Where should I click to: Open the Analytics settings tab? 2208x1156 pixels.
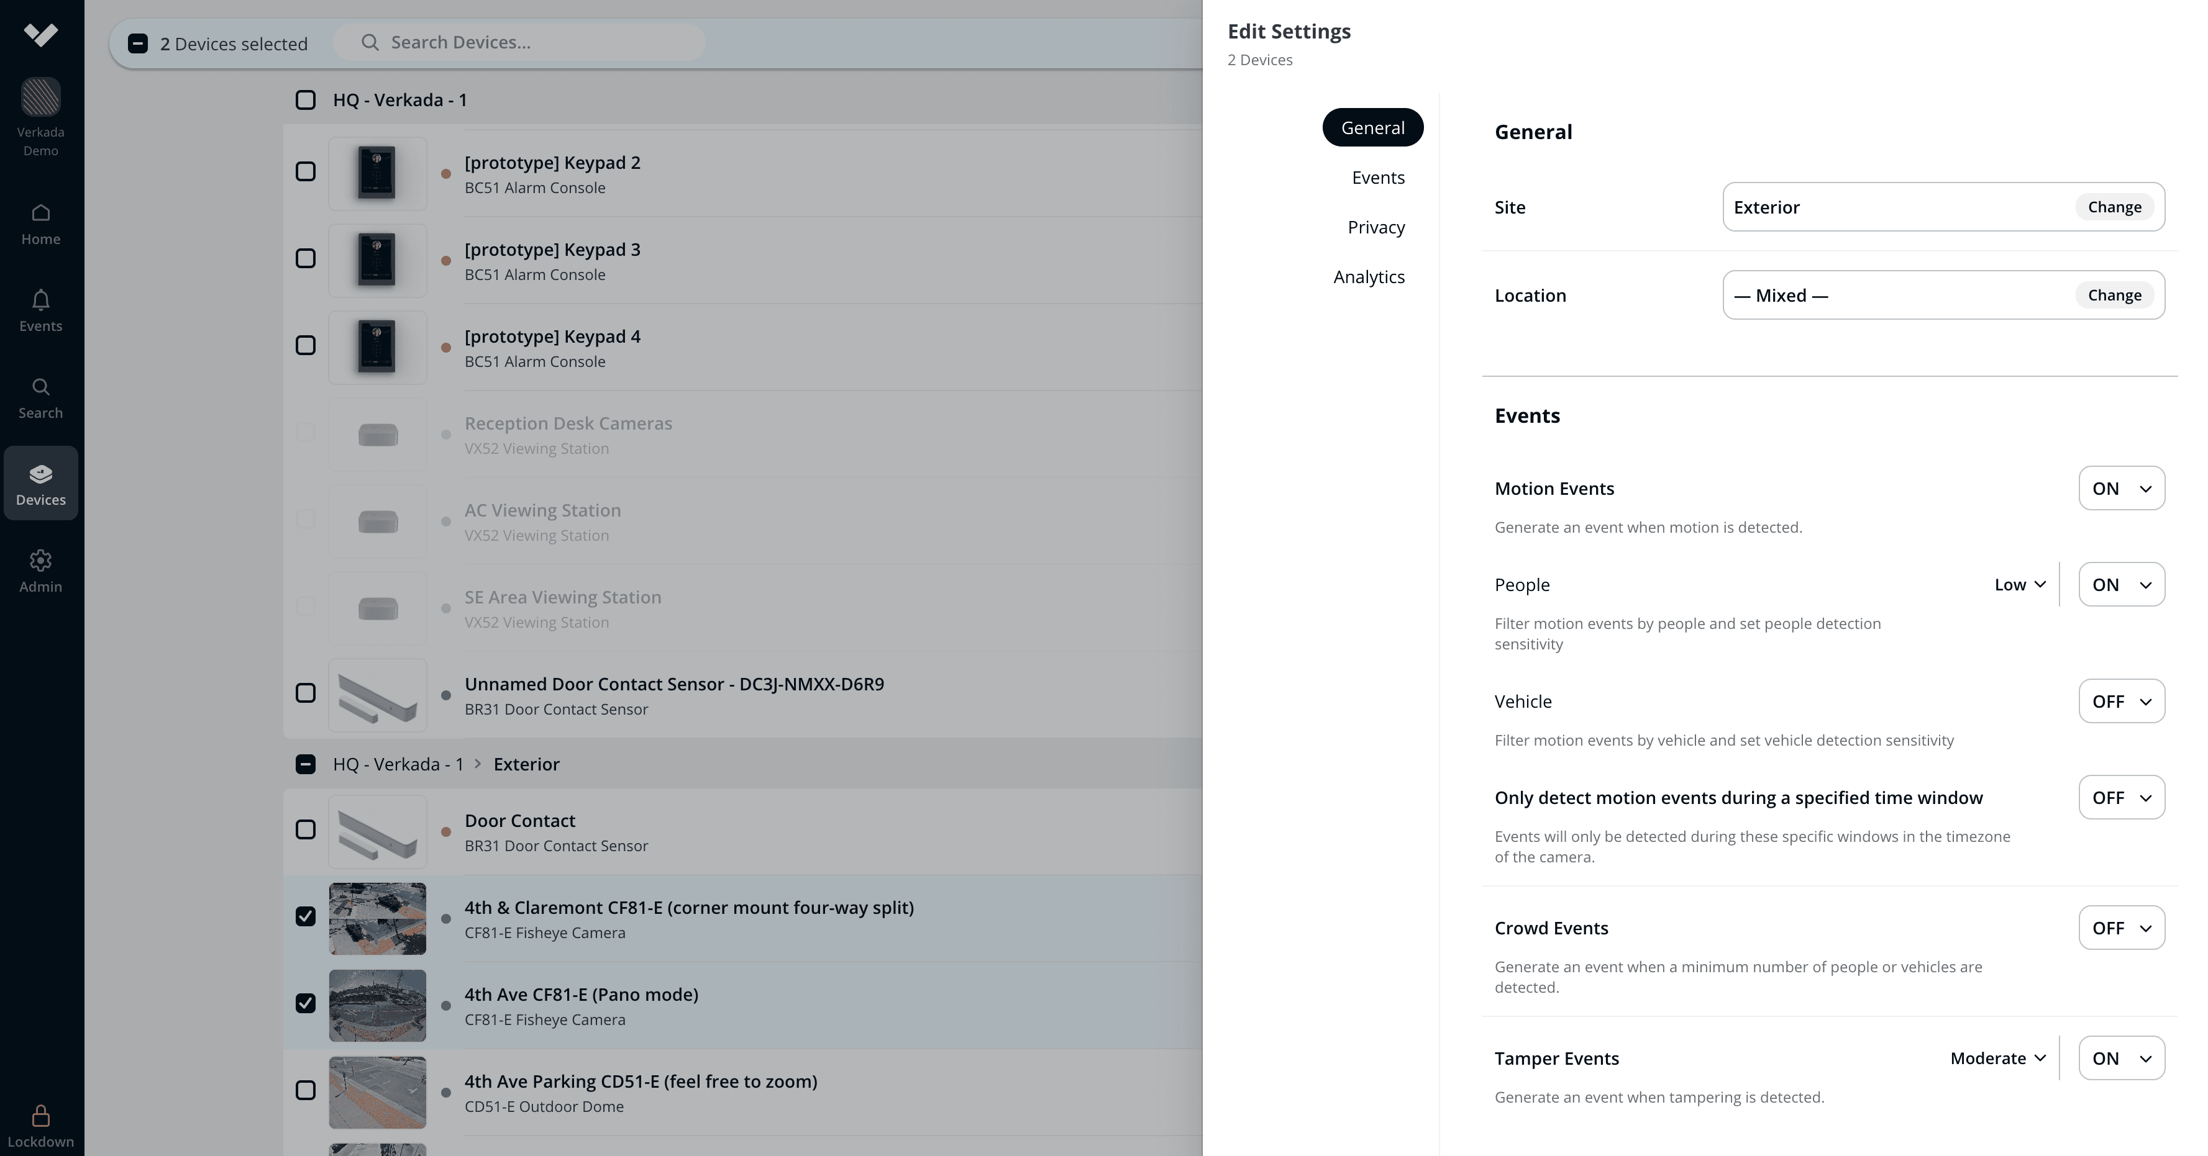(x=1369, y=276)
